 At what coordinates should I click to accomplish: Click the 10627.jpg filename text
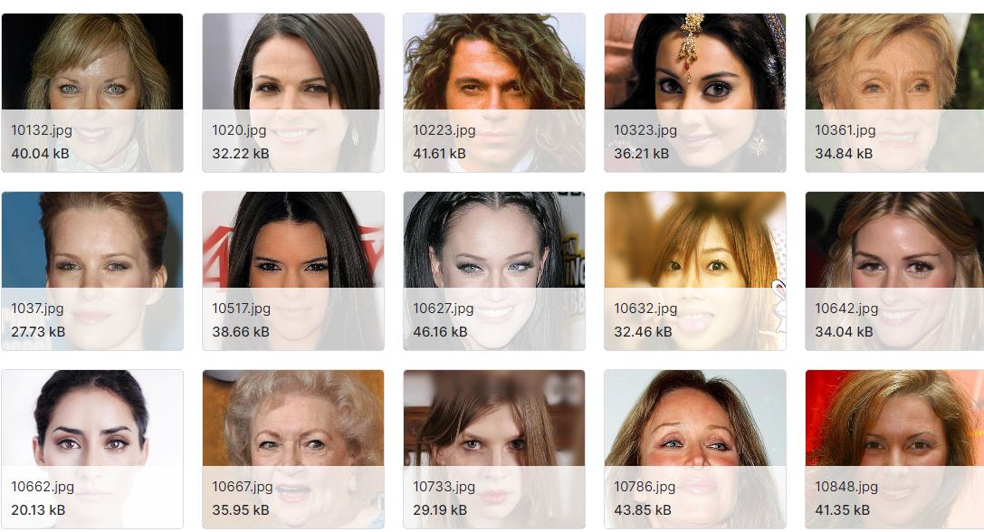point(444,309)
